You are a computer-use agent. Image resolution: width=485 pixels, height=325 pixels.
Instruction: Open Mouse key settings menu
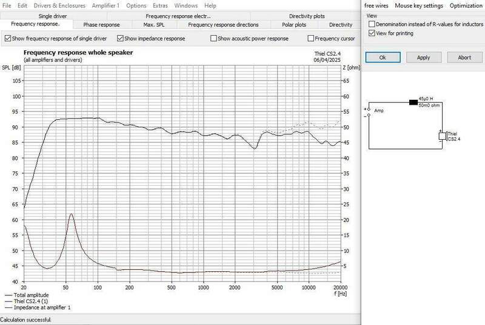click(420, 5)
